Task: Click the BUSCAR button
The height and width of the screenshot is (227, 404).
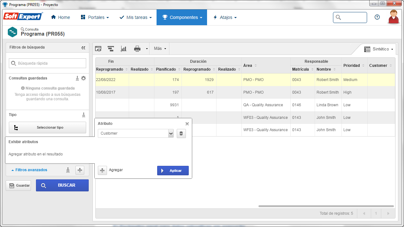Action: [62, 185]
